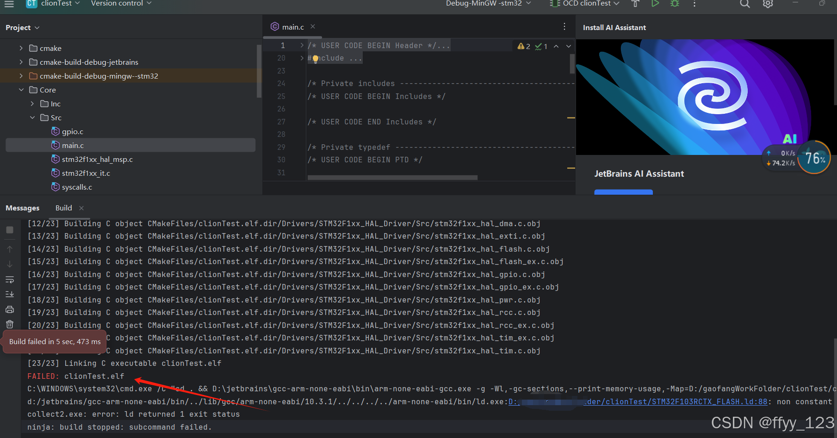Run the project with the green play icon

tap(655, 4)
